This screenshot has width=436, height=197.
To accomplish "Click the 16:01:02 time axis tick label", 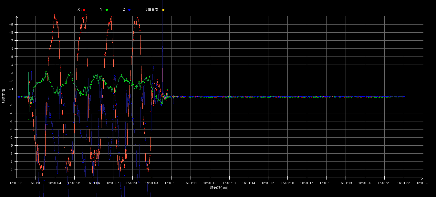I will point(16,183).
